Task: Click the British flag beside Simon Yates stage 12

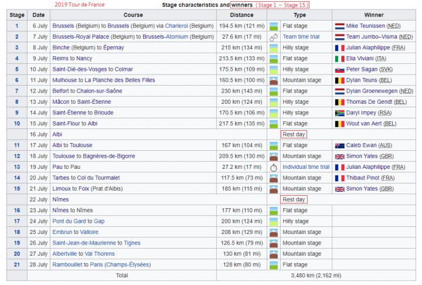Action: point(339,157)
